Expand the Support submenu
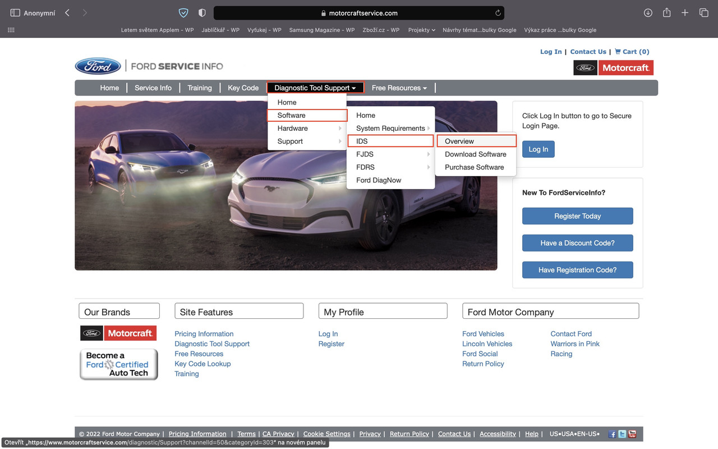The image size is (718, 449). tap(307, 141)
